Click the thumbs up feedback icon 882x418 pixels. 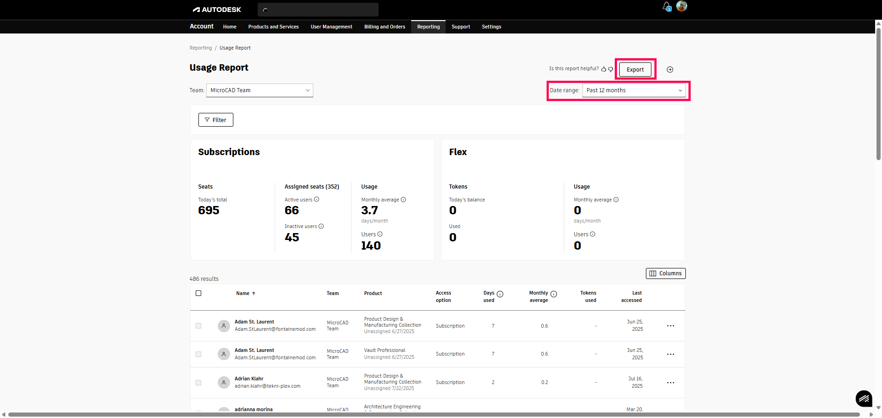click(604, 69)
